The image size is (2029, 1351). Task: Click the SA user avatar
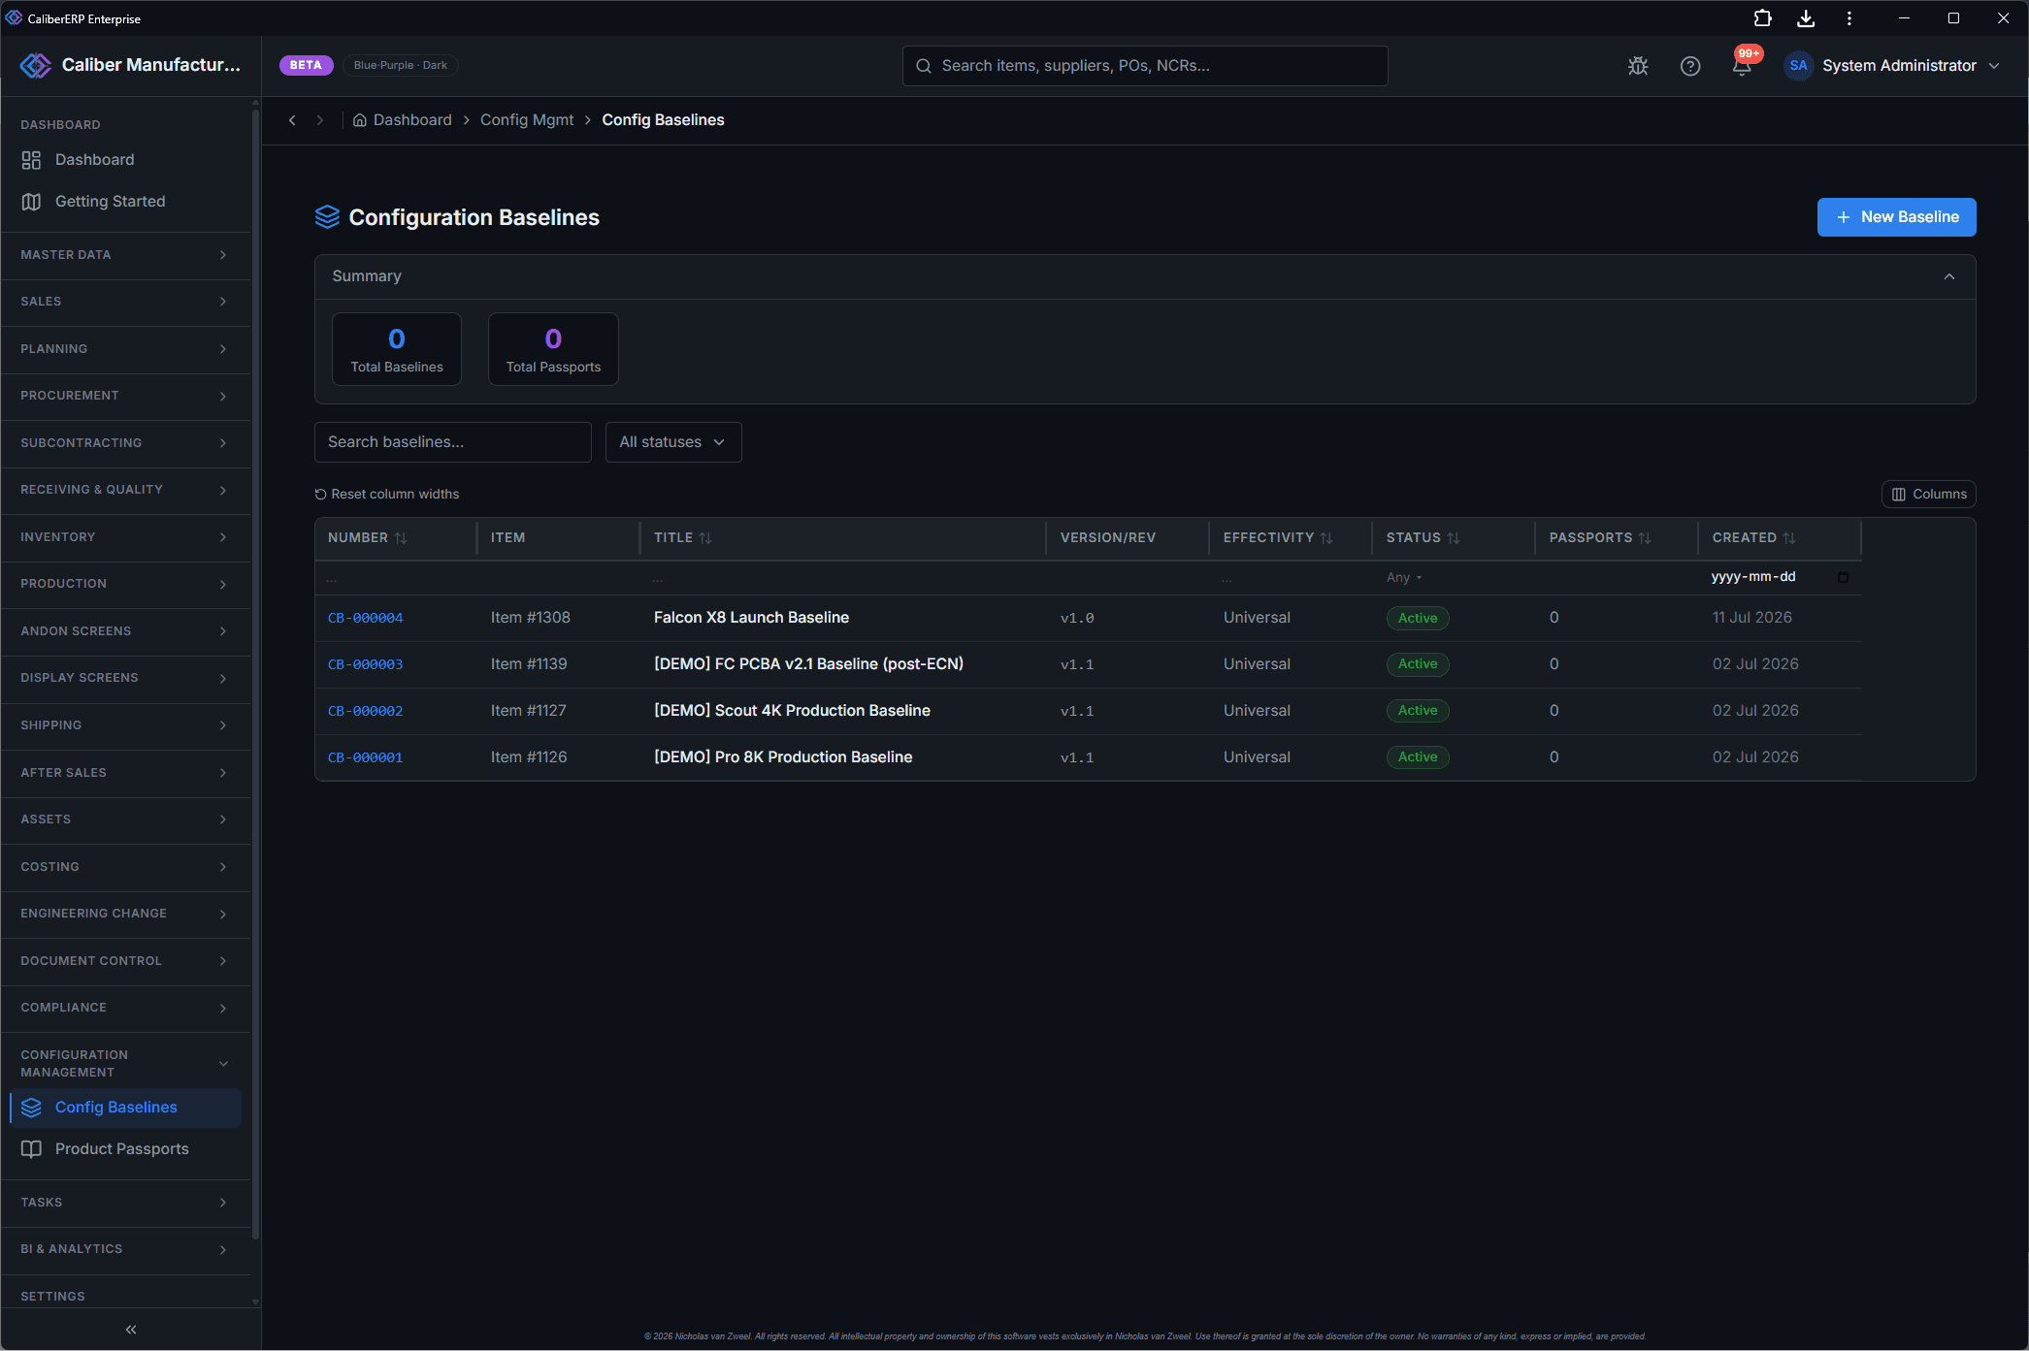click(1798, 66)
